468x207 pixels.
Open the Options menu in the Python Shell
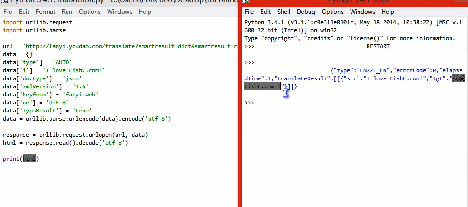[x=332, y=12]
